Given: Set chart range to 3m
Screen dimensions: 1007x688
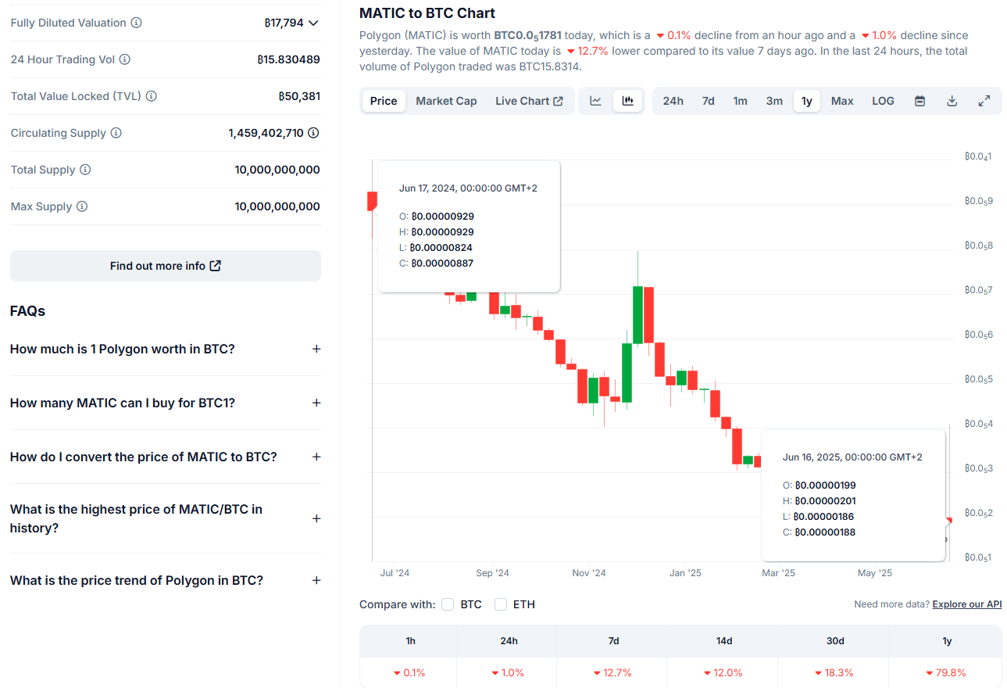Looking at the screenshot, I should pyautogui.click(x=774, y=101).
